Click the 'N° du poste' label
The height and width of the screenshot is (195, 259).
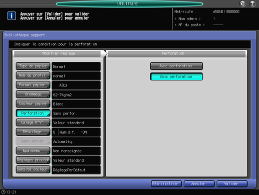(x=190, y=25)
